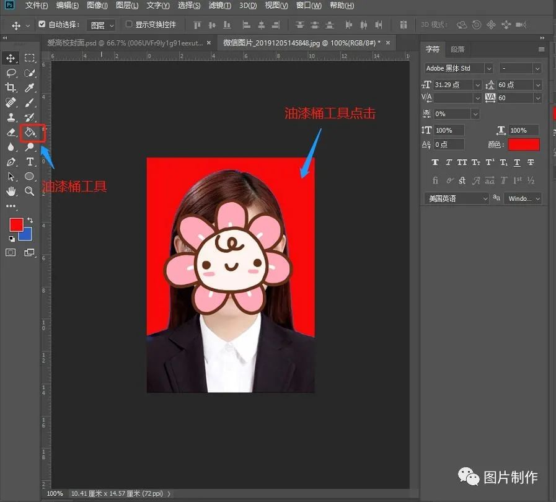
Task: Uncheck the 自动选择 checkbox
Action: (42, 25)
